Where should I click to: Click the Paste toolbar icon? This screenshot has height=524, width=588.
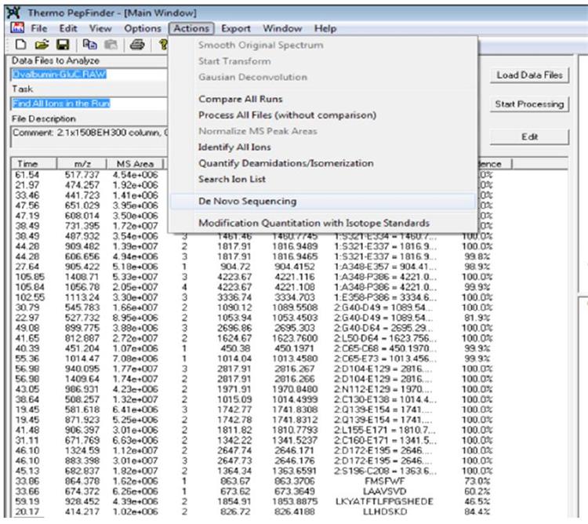click(111, 45)
